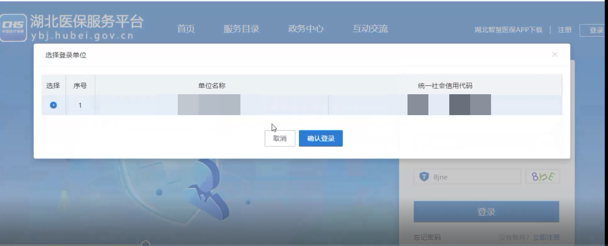
Task: Open the 服务目录 service catalog menu
Action: click(x=241, y=29)
